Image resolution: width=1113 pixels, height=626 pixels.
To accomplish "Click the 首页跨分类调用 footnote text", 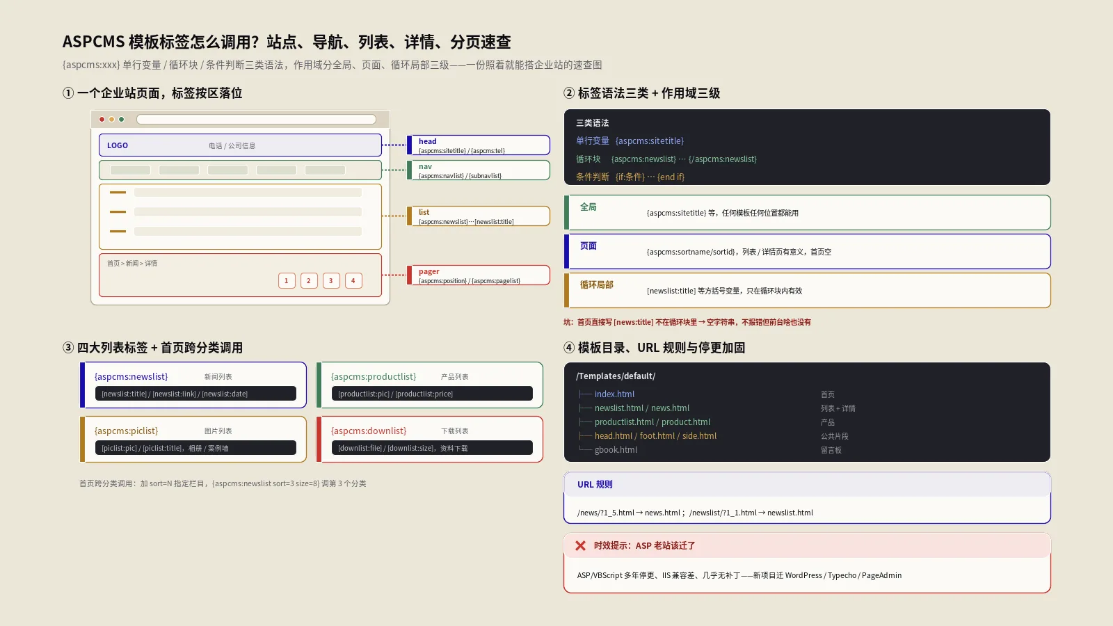I will point(223,483).
